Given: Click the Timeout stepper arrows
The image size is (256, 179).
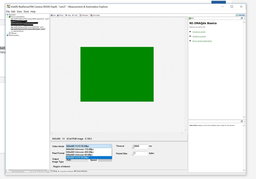Looking at the screenshot, I should pos(132,146).
